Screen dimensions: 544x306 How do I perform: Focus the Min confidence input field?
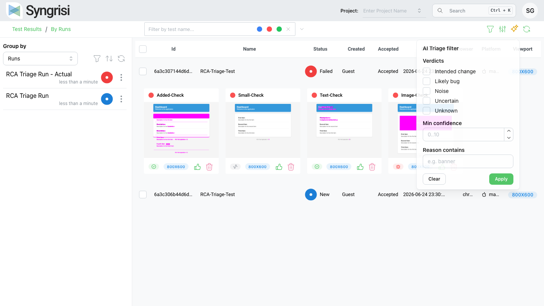pyautogui.click(x=464, y=134)
